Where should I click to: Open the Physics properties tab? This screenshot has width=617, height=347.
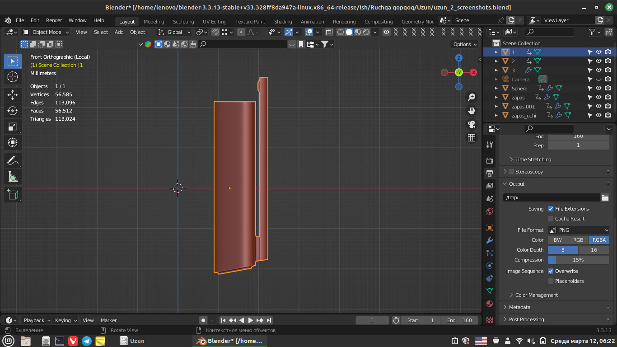coord(490,266)
